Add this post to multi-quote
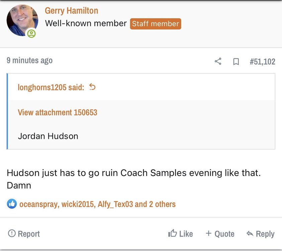 220,234
